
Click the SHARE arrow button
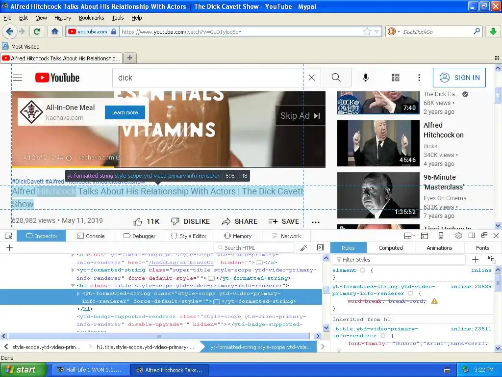[x=239, y=221]
